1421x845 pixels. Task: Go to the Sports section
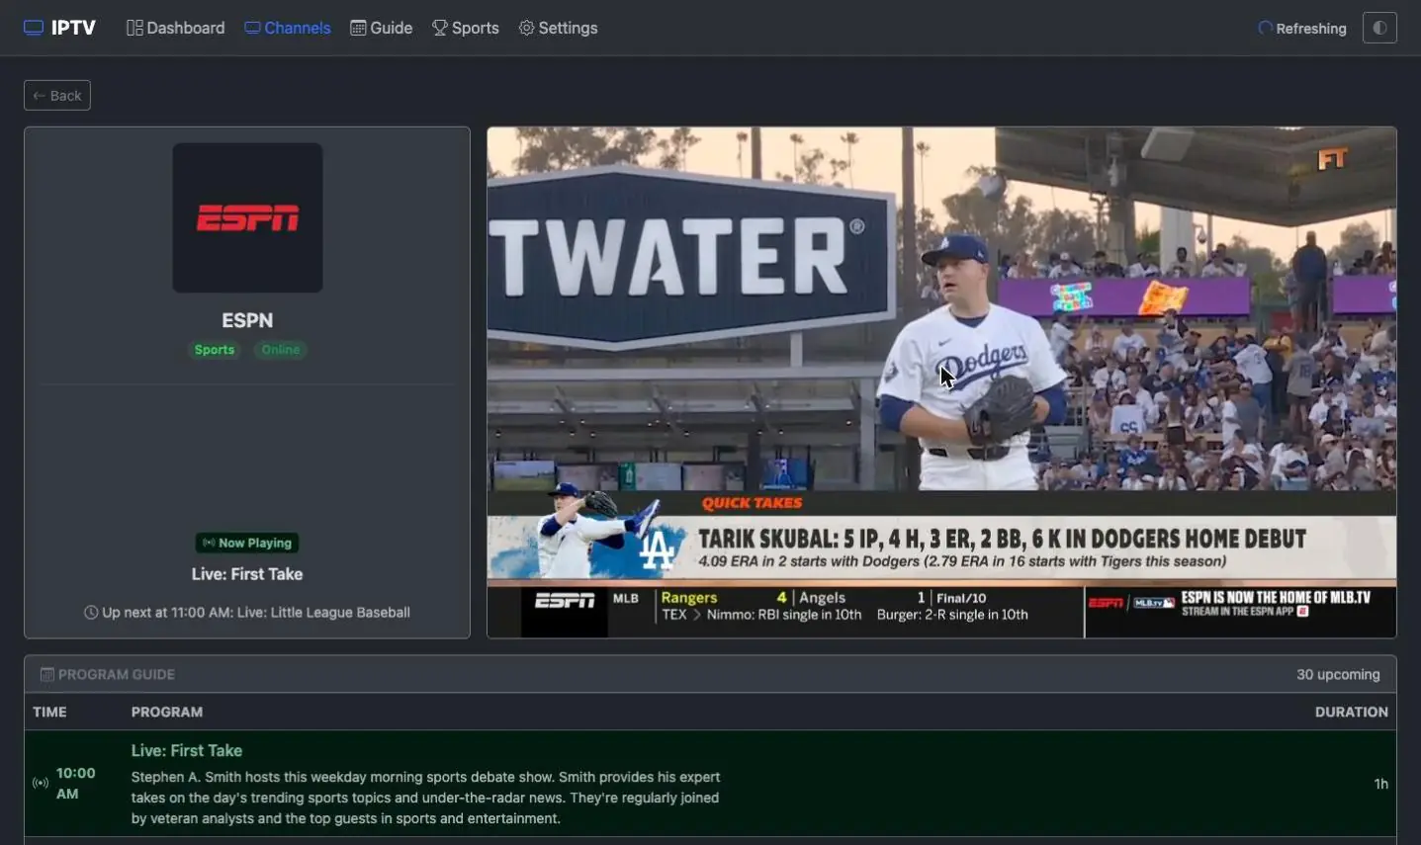click(466, 28)
